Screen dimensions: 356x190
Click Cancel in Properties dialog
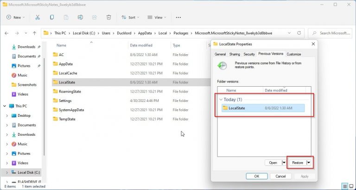(x=280, y=176)
